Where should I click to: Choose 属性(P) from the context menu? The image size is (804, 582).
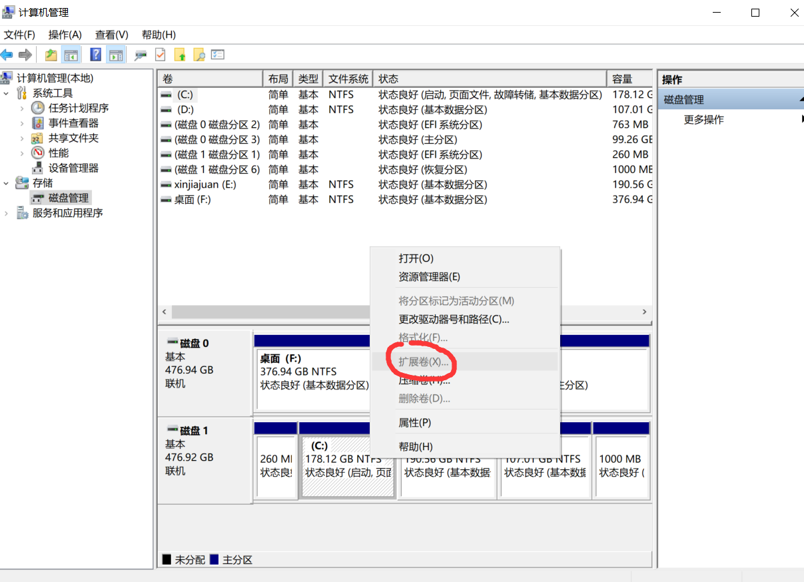pos(465,423)
